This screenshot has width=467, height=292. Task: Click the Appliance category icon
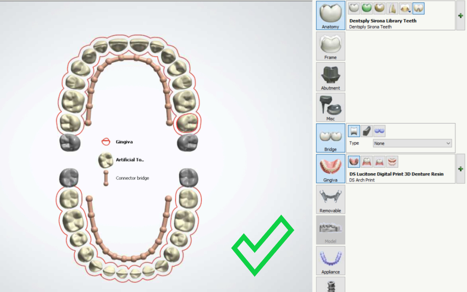point(331,260)
